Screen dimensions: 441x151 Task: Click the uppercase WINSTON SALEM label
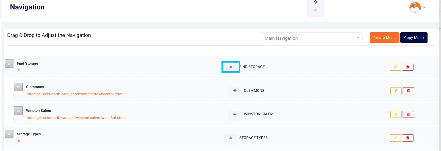(259, 114)
